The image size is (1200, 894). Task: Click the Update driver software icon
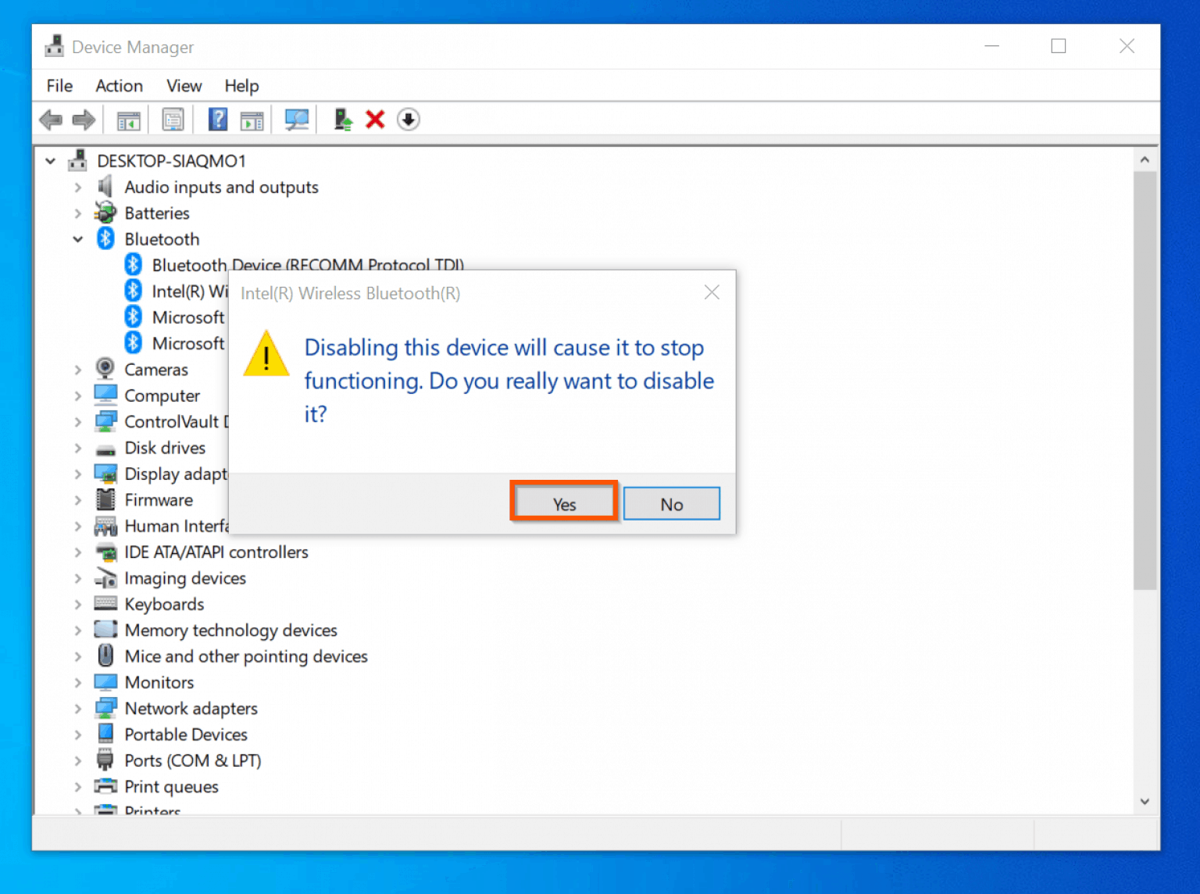click(x=342, y=119)
